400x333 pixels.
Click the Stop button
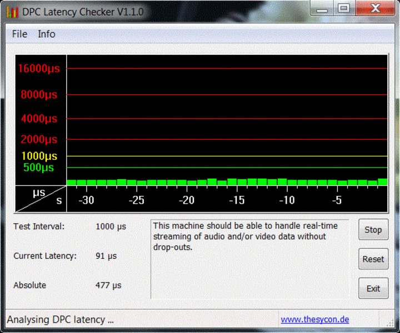coord(373,229)
